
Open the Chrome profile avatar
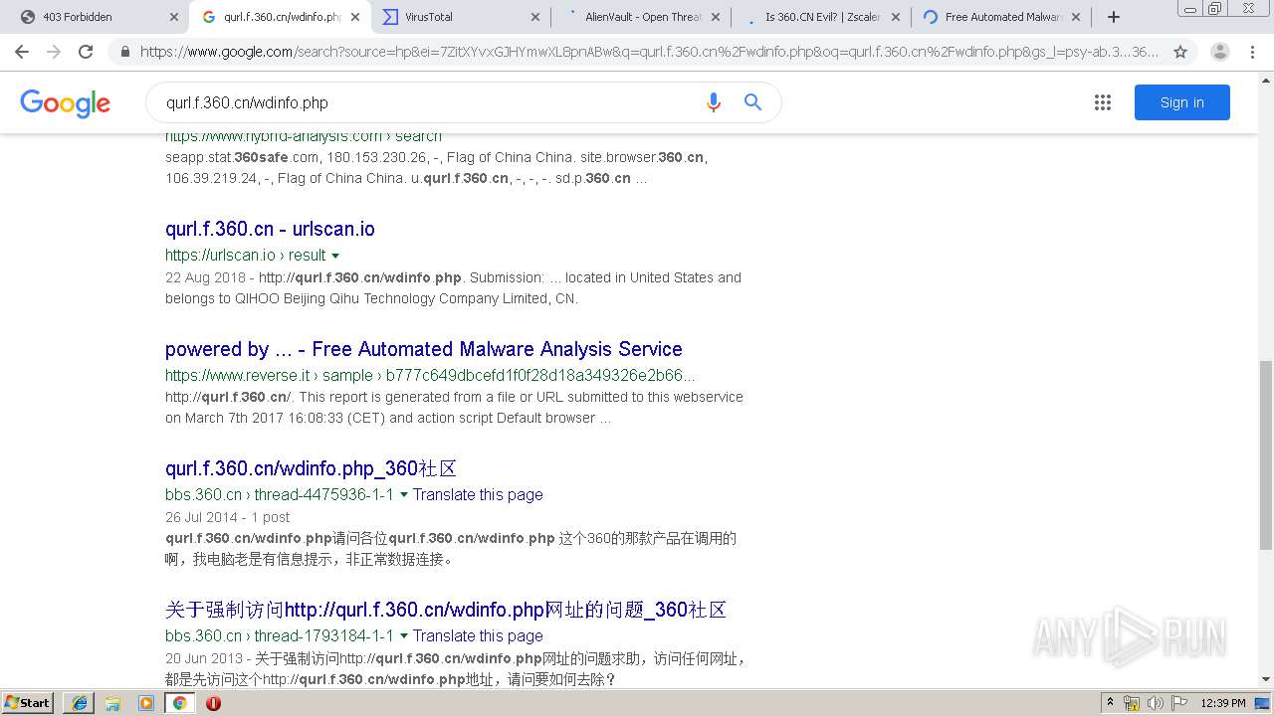pos(1219,52)
